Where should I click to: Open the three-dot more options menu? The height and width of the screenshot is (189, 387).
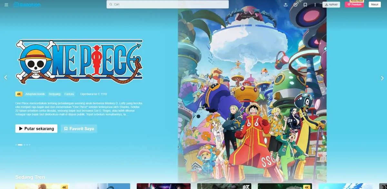click(x=315, y=5)
